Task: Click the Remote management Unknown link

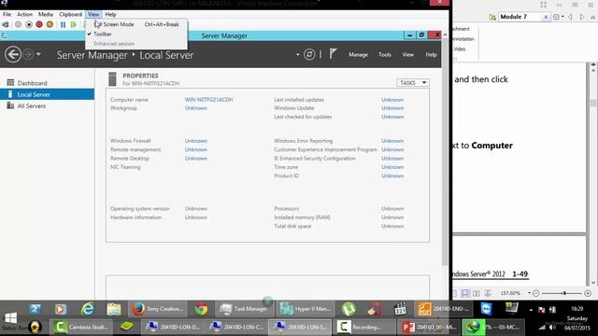Action: (x=196, y=149)
